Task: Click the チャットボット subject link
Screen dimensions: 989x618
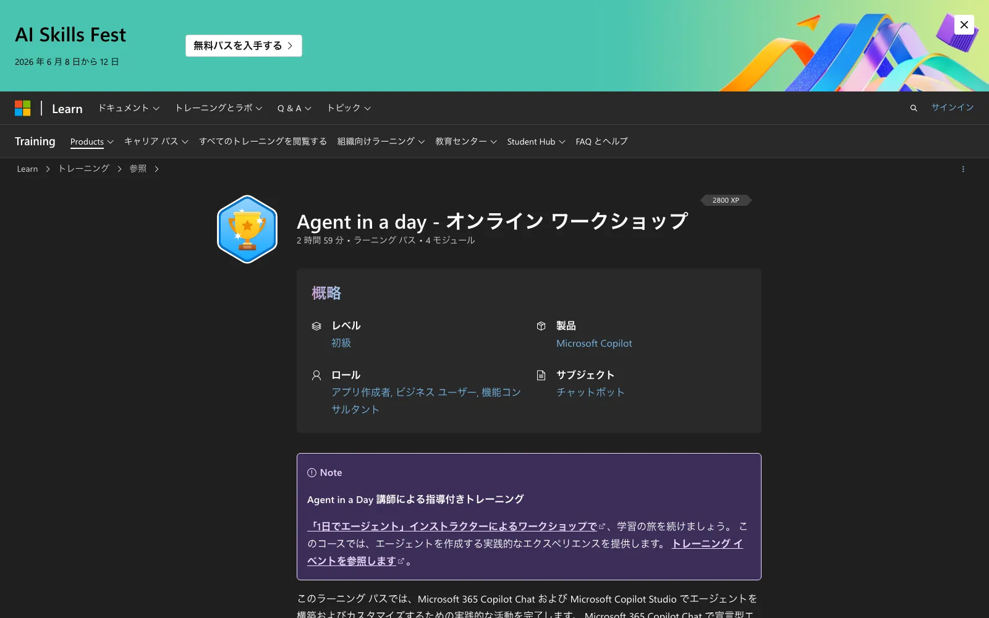Action: (590, 392)
